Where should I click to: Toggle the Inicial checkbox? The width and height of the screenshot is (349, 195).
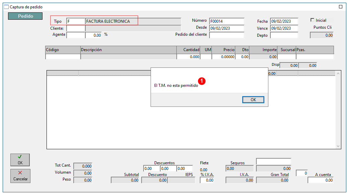pyautogui.click(x=312, y=20)
